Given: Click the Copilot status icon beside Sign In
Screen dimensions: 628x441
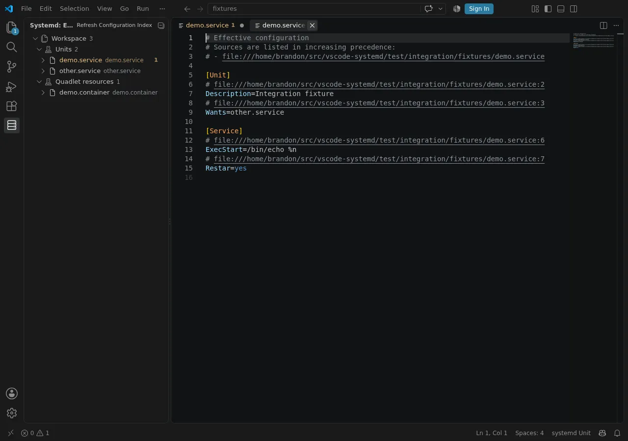Looking at the screenshot, I should pos(457,9).
